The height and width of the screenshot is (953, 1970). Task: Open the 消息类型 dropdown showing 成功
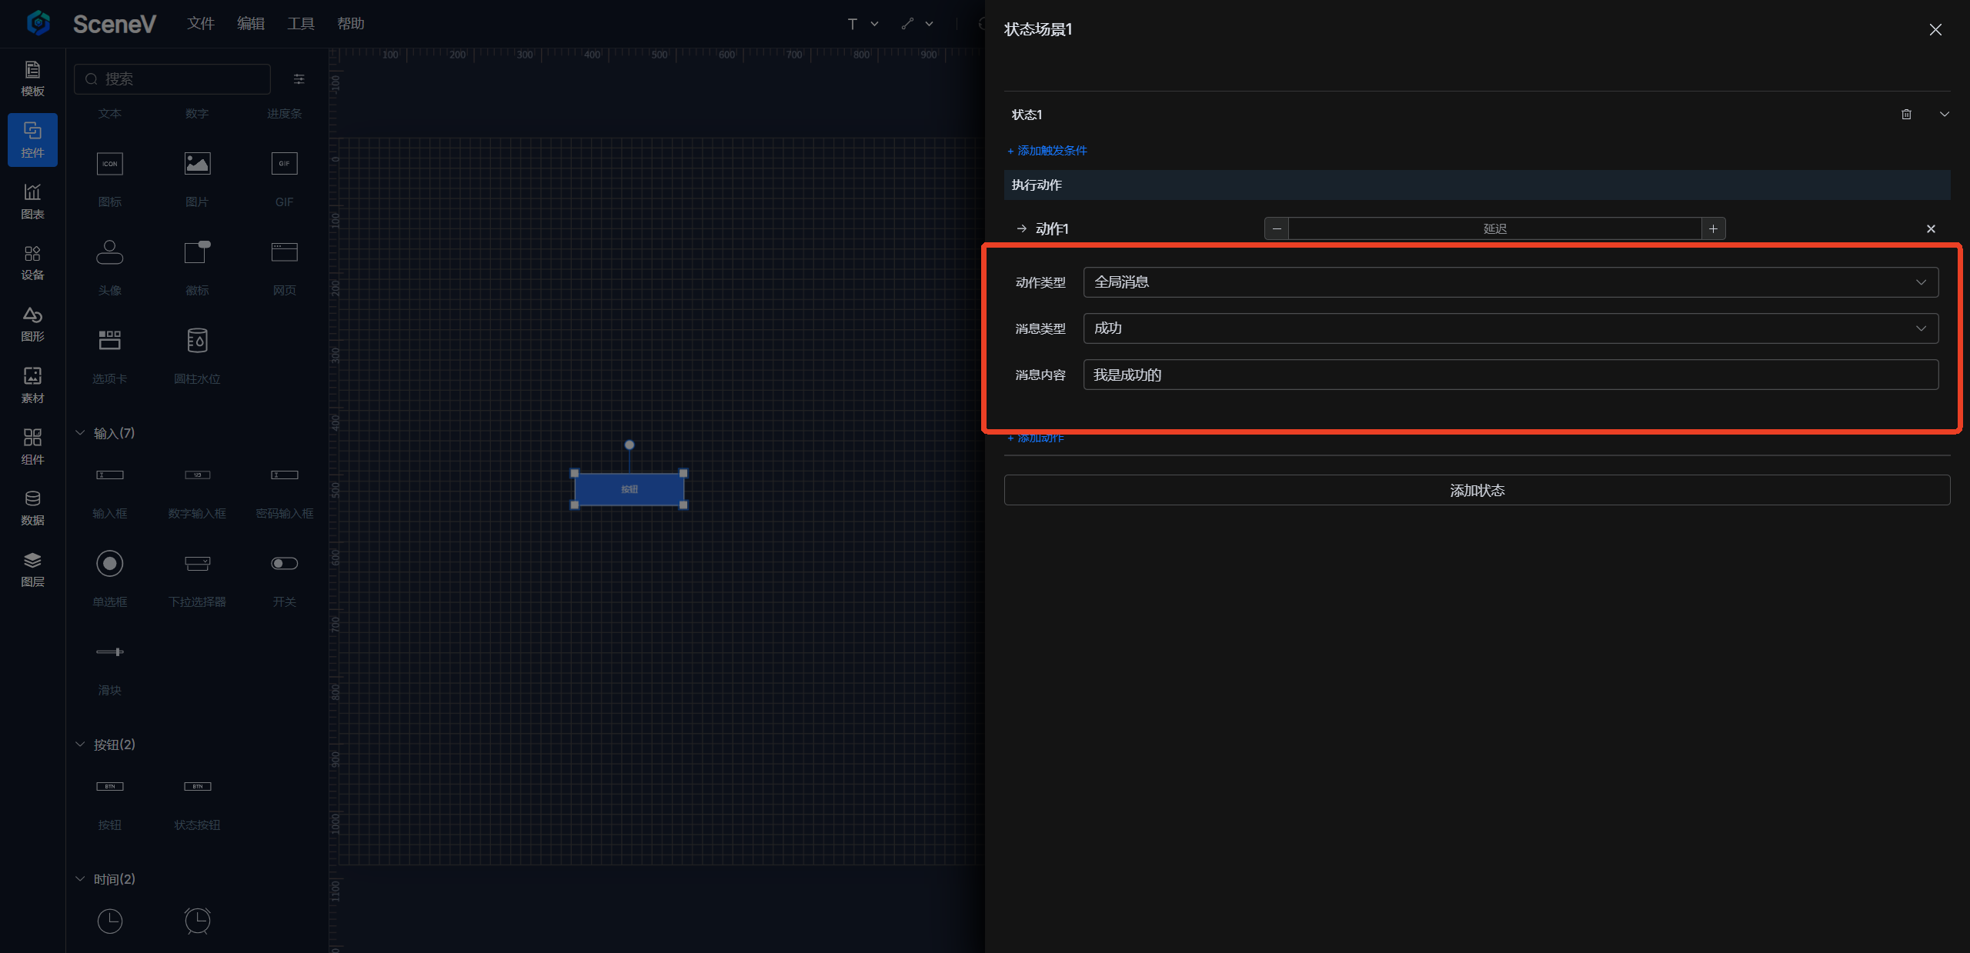(x=1510, y=328)
